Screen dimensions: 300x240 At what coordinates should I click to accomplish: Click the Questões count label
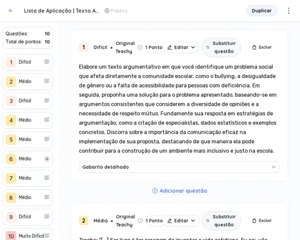pos(17,34)
